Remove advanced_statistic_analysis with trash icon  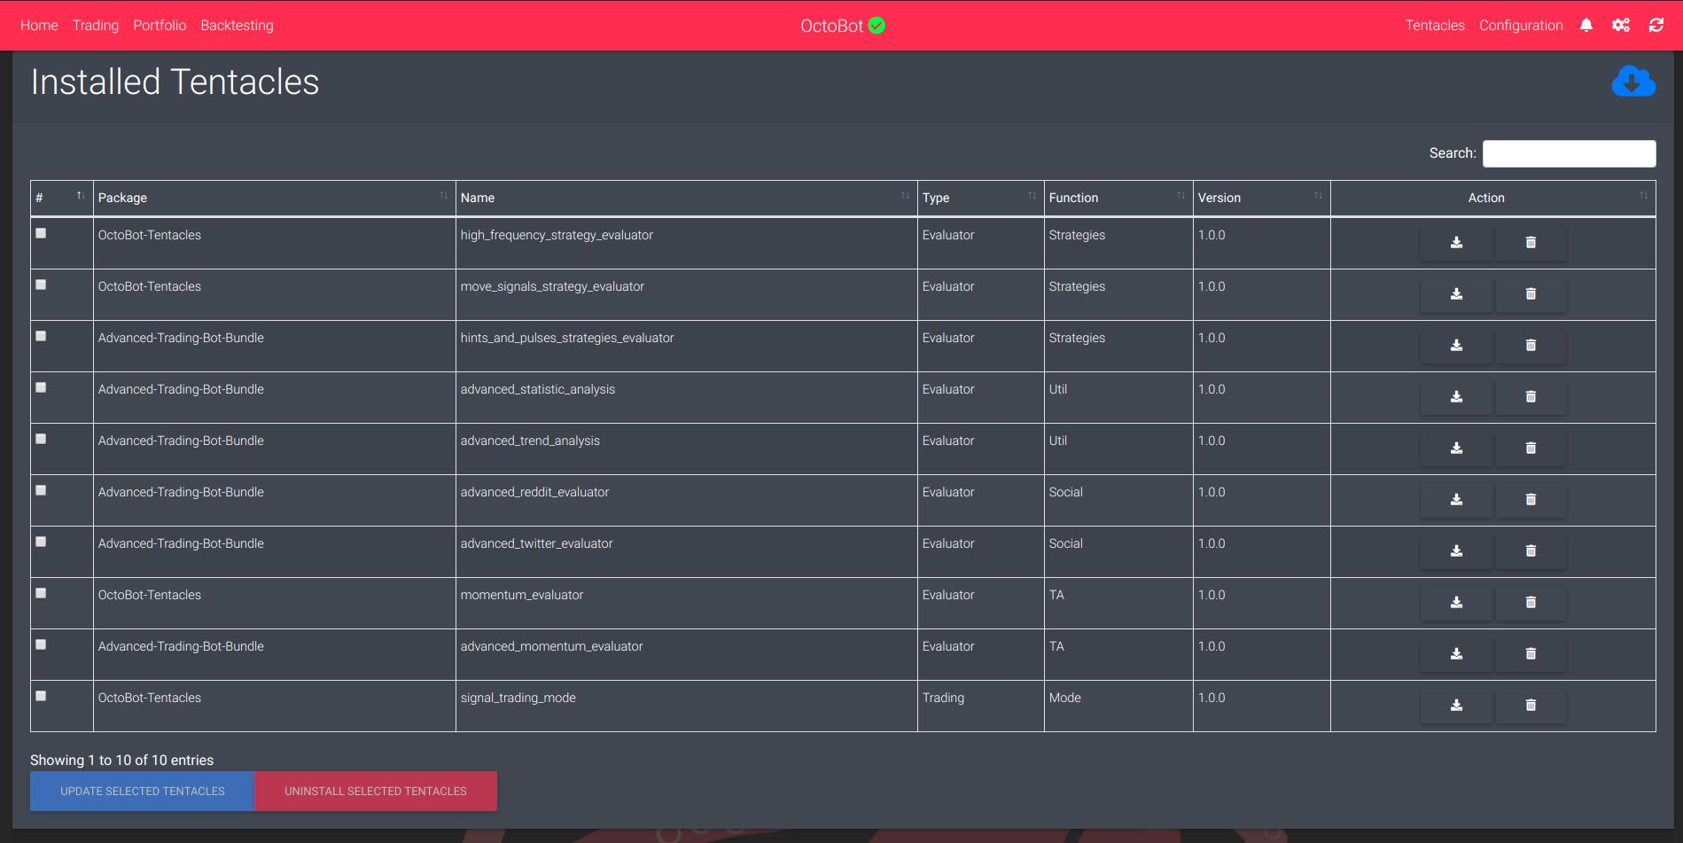[x=1531, y=397]
